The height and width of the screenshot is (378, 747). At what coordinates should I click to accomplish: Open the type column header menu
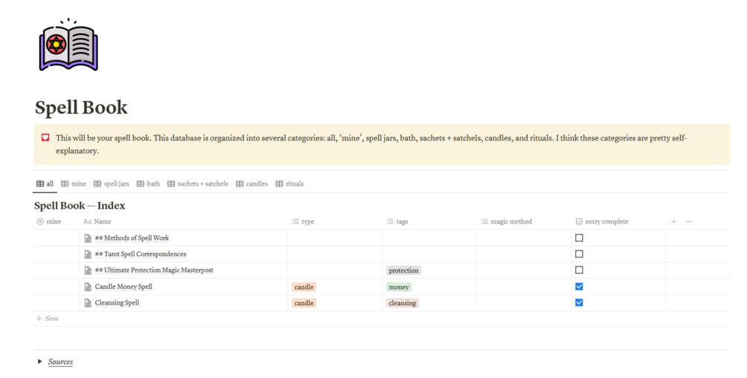tap(303, 221)
